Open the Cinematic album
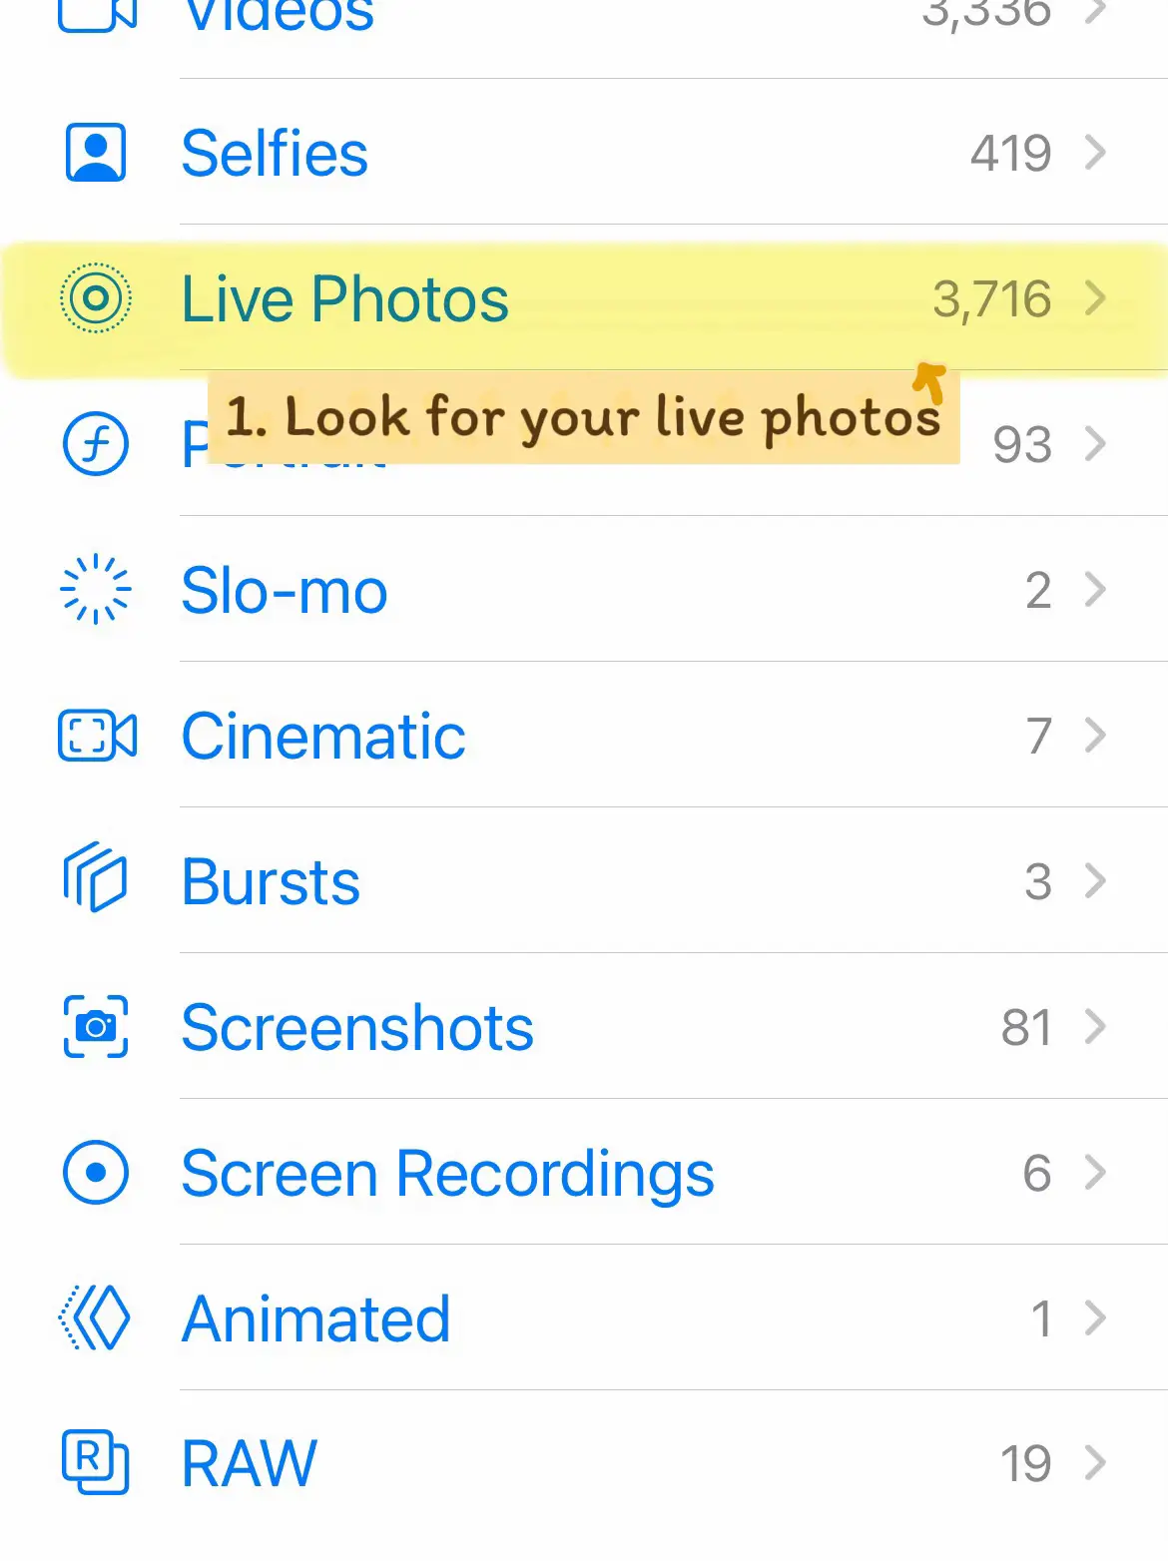This screenshot has height=1561, width=1168. click(323, 736)
